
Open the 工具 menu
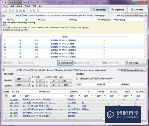pos(34,6)
